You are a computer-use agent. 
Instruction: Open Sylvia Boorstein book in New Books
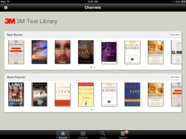16,52
